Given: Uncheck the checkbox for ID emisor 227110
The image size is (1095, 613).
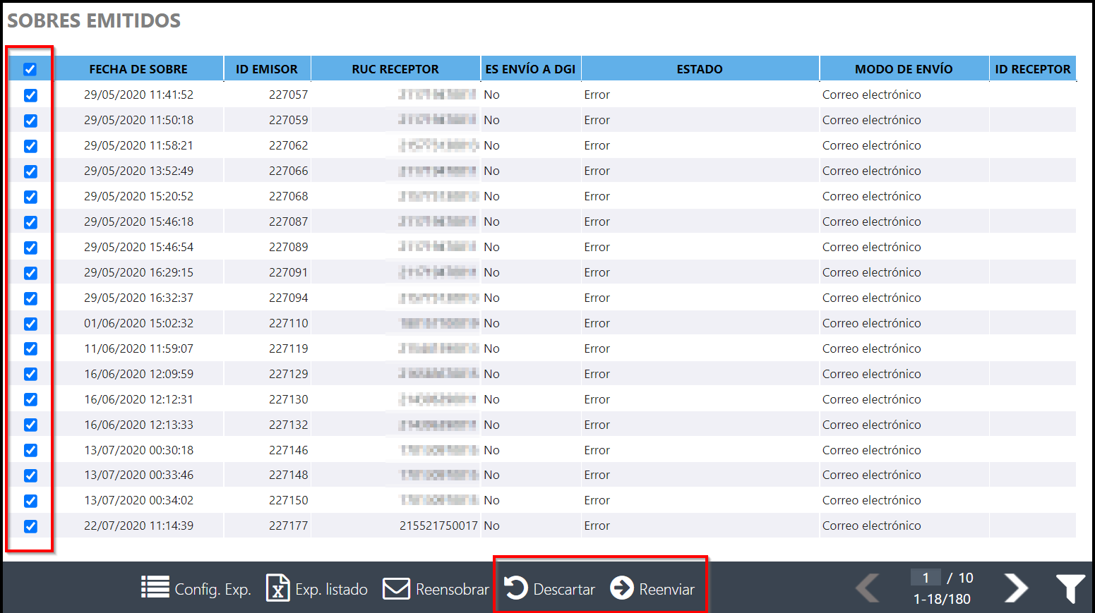Looking at the screenshot, I should 30,324.
